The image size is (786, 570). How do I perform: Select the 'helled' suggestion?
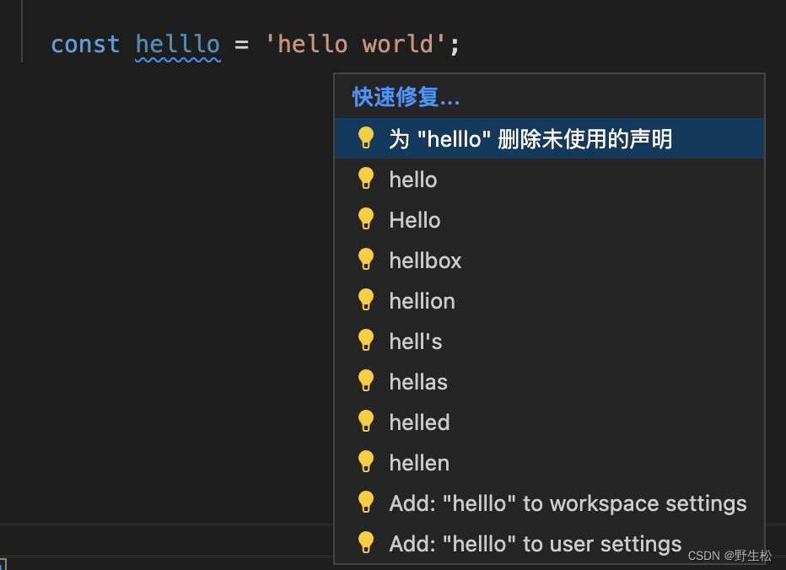(549, 422)
